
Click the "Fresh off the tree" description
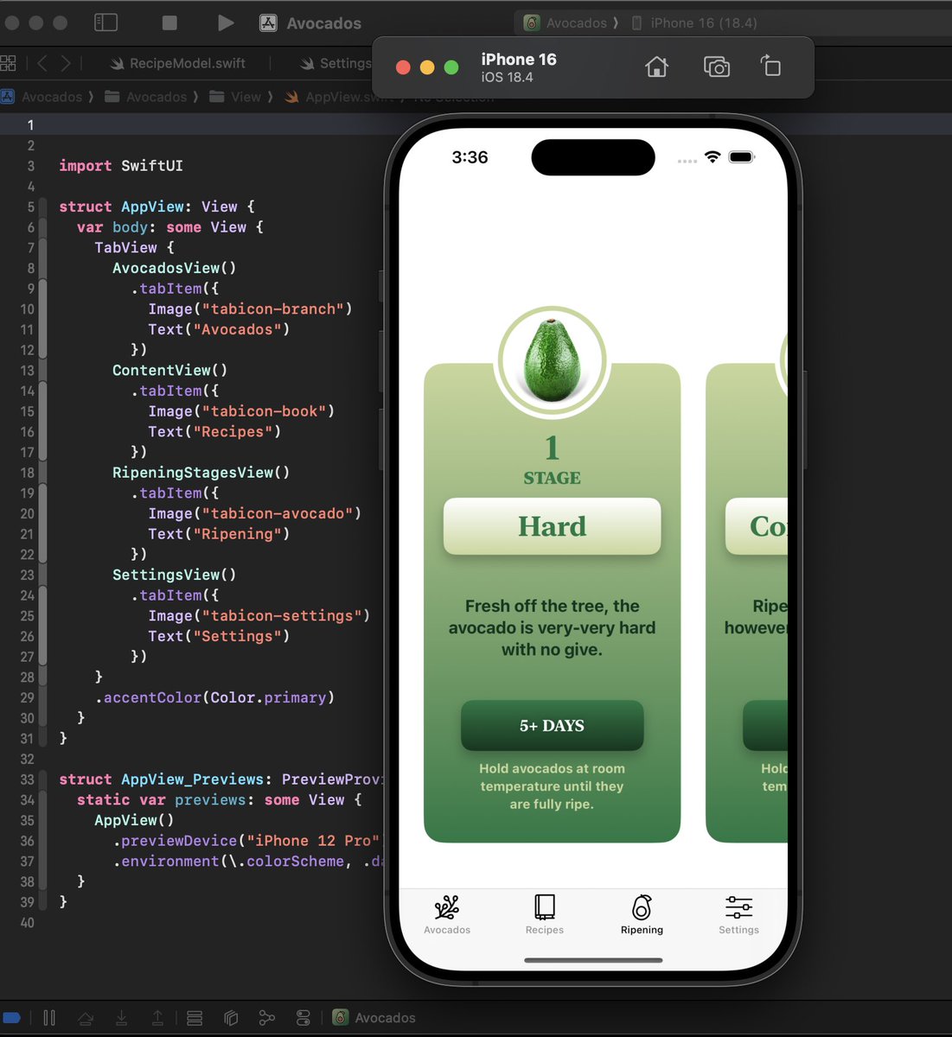coord(552,627)
